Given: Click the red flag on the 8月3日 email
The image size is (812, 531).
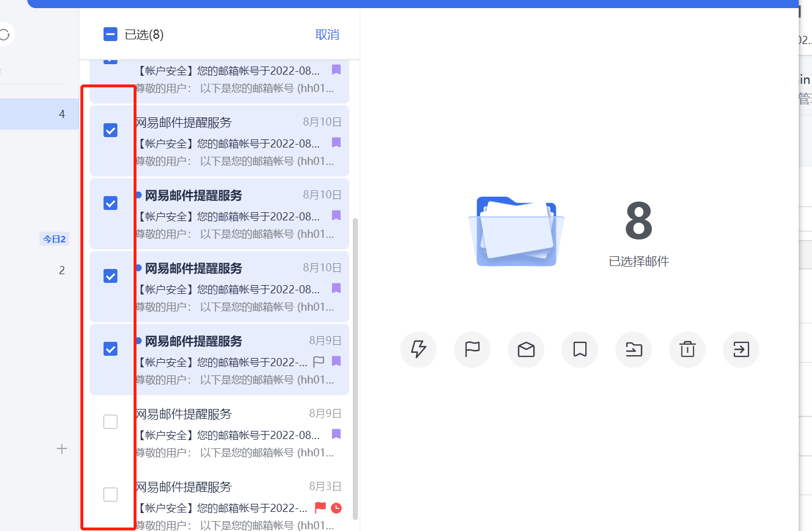Looking at the screenshot, I should pos(319,508).
